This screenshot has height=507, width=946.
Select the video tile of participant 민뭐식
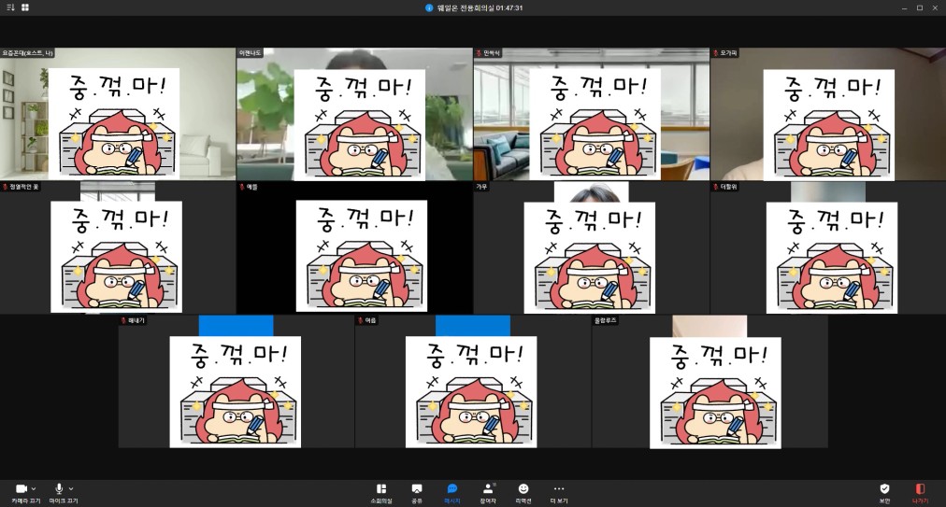(x=592, y=114)
